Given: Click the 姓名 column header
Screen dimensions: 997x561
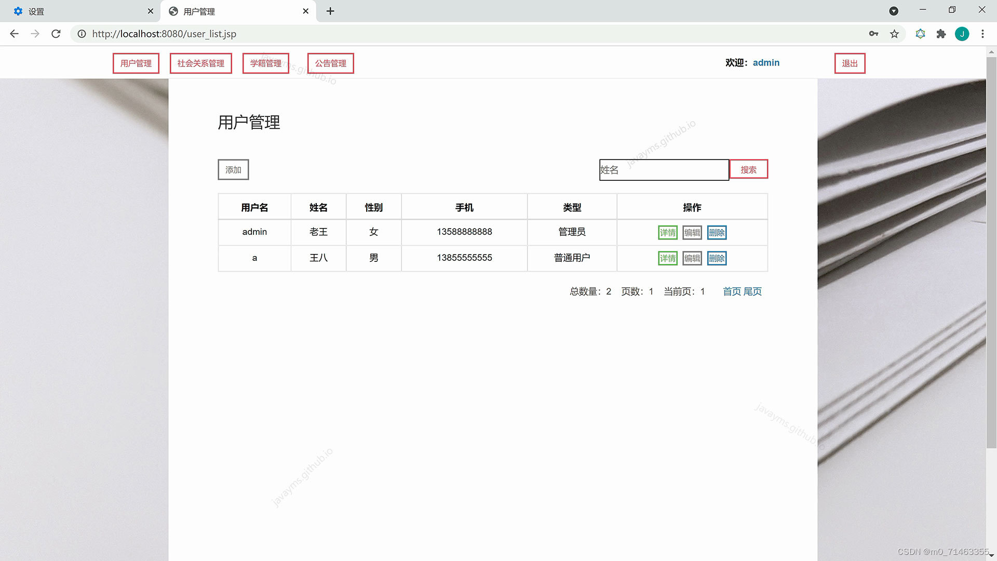Looking at the screenshot, I should pyautogui.click(x=318, y=207).
